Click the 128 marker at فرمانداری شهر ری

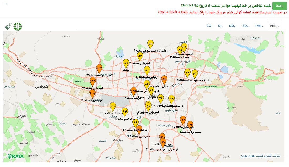point(163,143)
